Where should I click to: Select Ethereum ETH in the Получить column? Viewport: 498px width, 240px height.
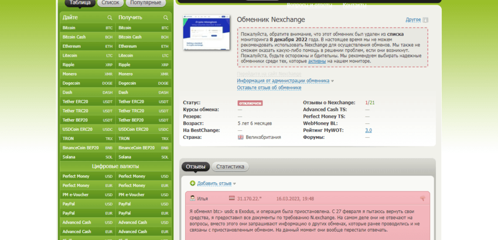(x=144, y=46)
